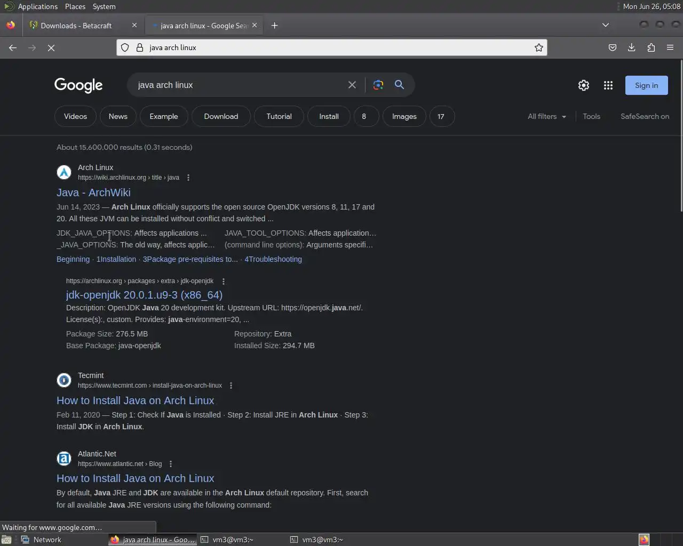
Task: Close the java arch linux tab
Action: (255, 25)
